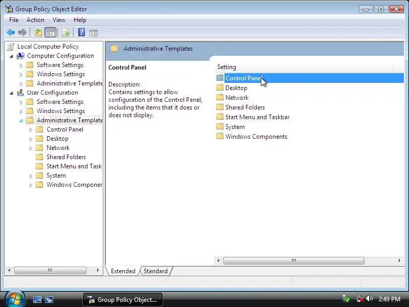
Task: Expand the System tree node
Action: tap(31, 176)
